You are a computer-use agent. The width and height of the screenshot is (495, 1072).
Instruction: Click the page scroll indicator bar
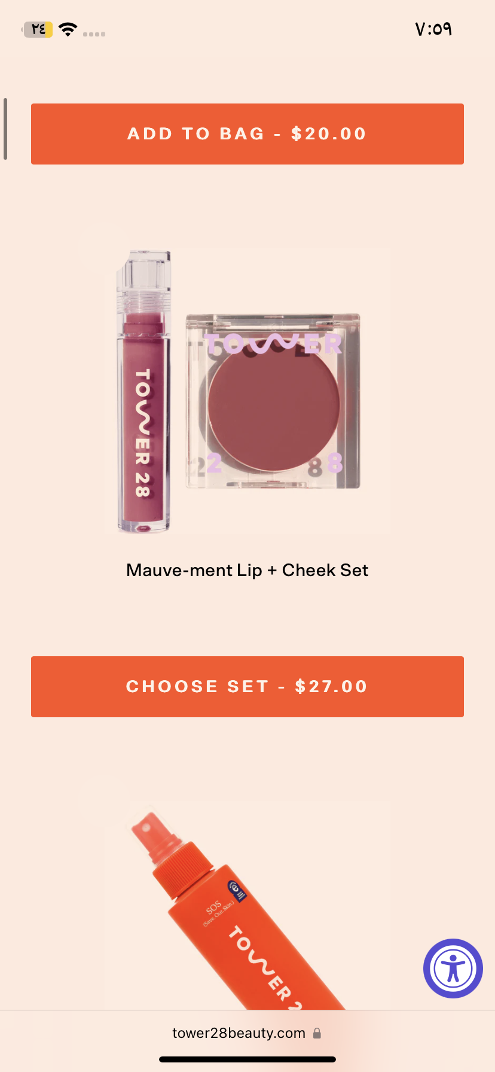(5, 129)
